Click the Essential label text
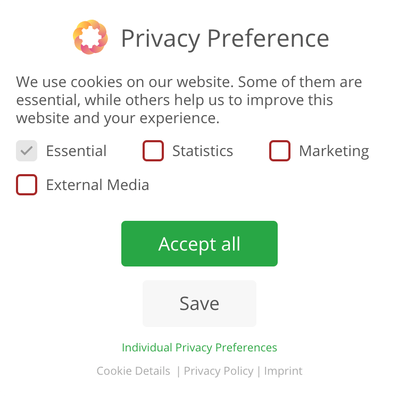Screen dimensions: 399x396 (76, 151)
